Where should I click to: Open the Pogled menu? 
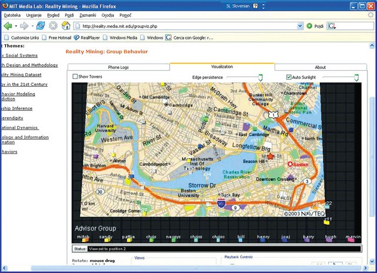point(53,15)
